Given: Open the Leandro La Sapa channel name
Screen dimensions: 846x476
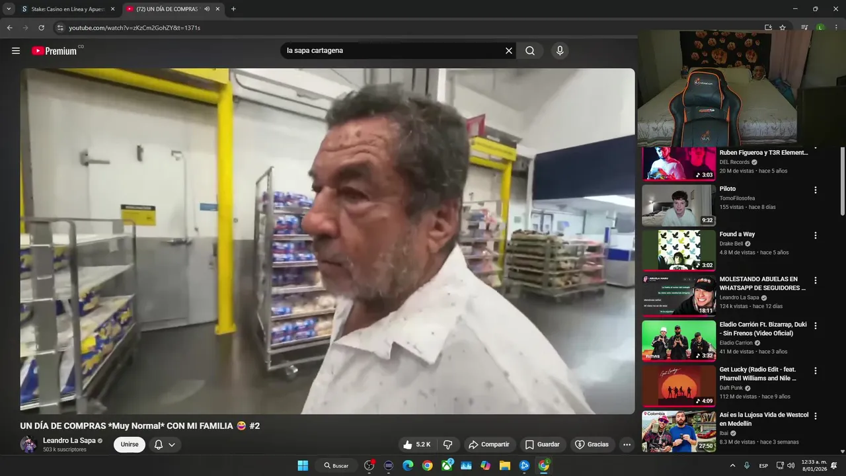Looking at the screenshot, I should click(69, 440).
